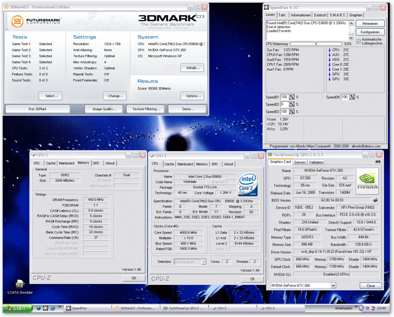Click the Speed04 value field

point(345,97)
